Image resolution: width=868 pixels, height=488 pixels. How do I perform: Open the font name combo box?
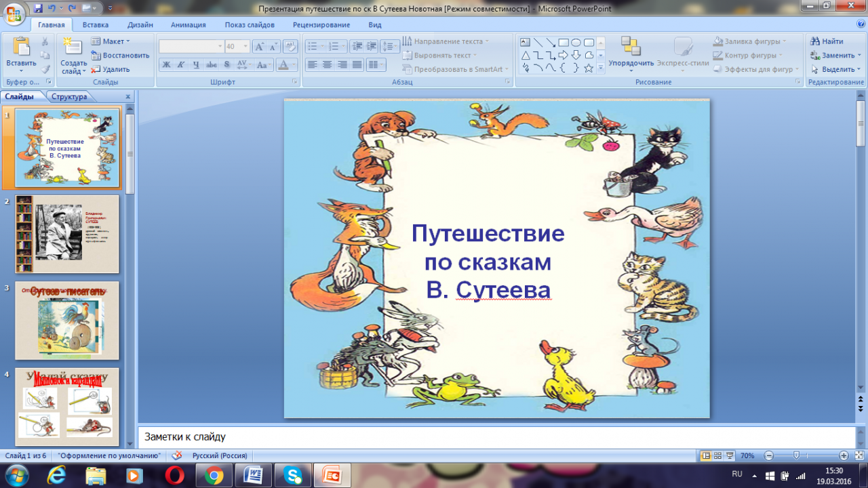pos(191,47)
